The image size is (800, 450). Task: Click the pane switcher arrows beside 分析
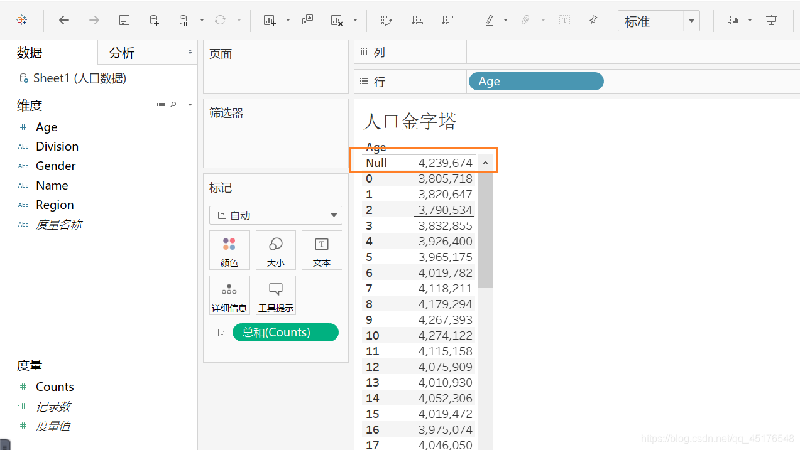[190, 52]
